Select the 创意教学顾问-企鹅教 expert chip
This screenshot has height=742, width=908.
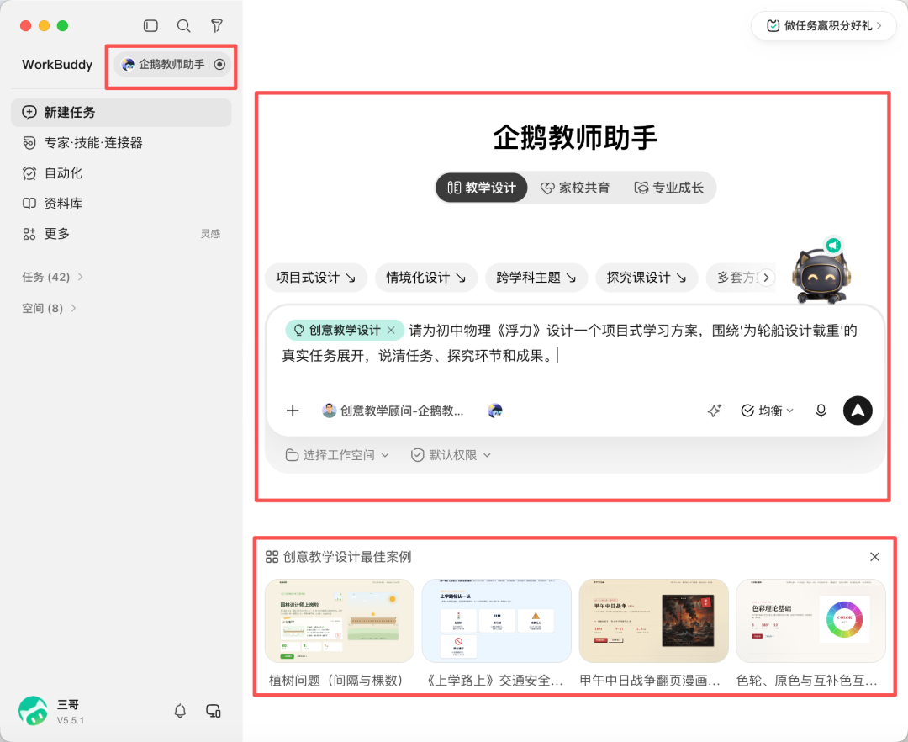pos(393,411)
